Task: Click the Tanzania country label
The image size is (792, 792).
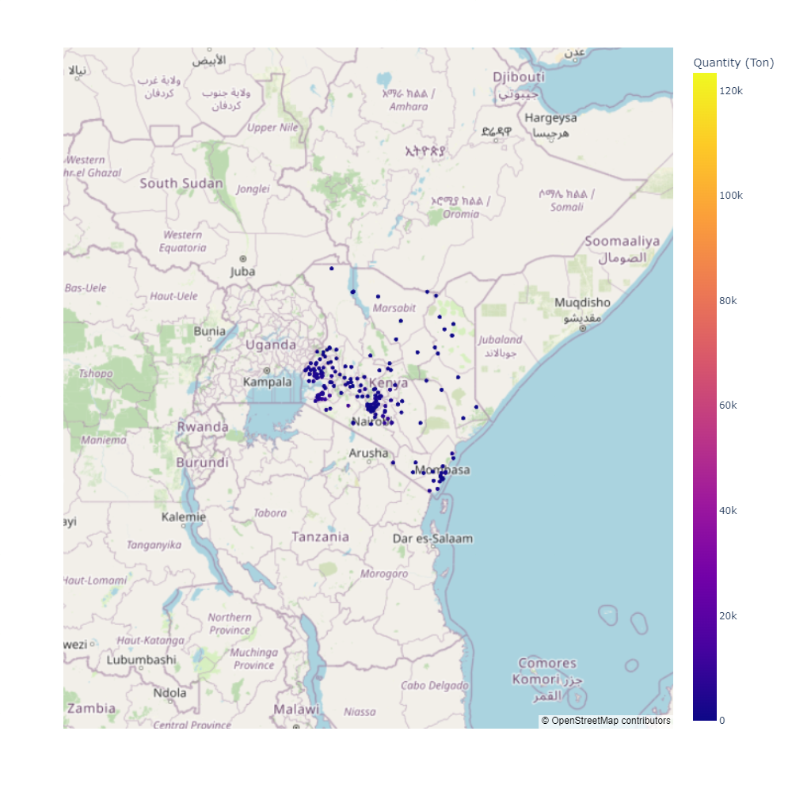Action: click(x=320, y=537)
